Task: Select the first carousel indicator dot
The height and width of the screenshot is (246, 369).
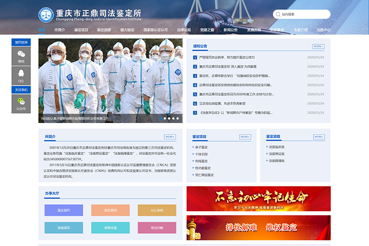Action: [161, 118]
